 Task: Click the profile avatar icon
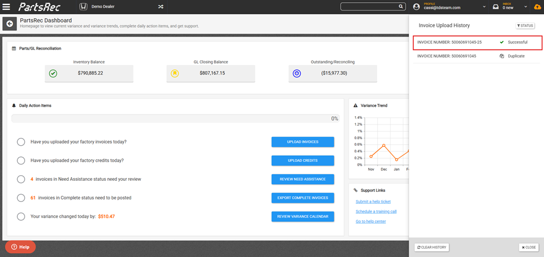[x=417, y=7]
